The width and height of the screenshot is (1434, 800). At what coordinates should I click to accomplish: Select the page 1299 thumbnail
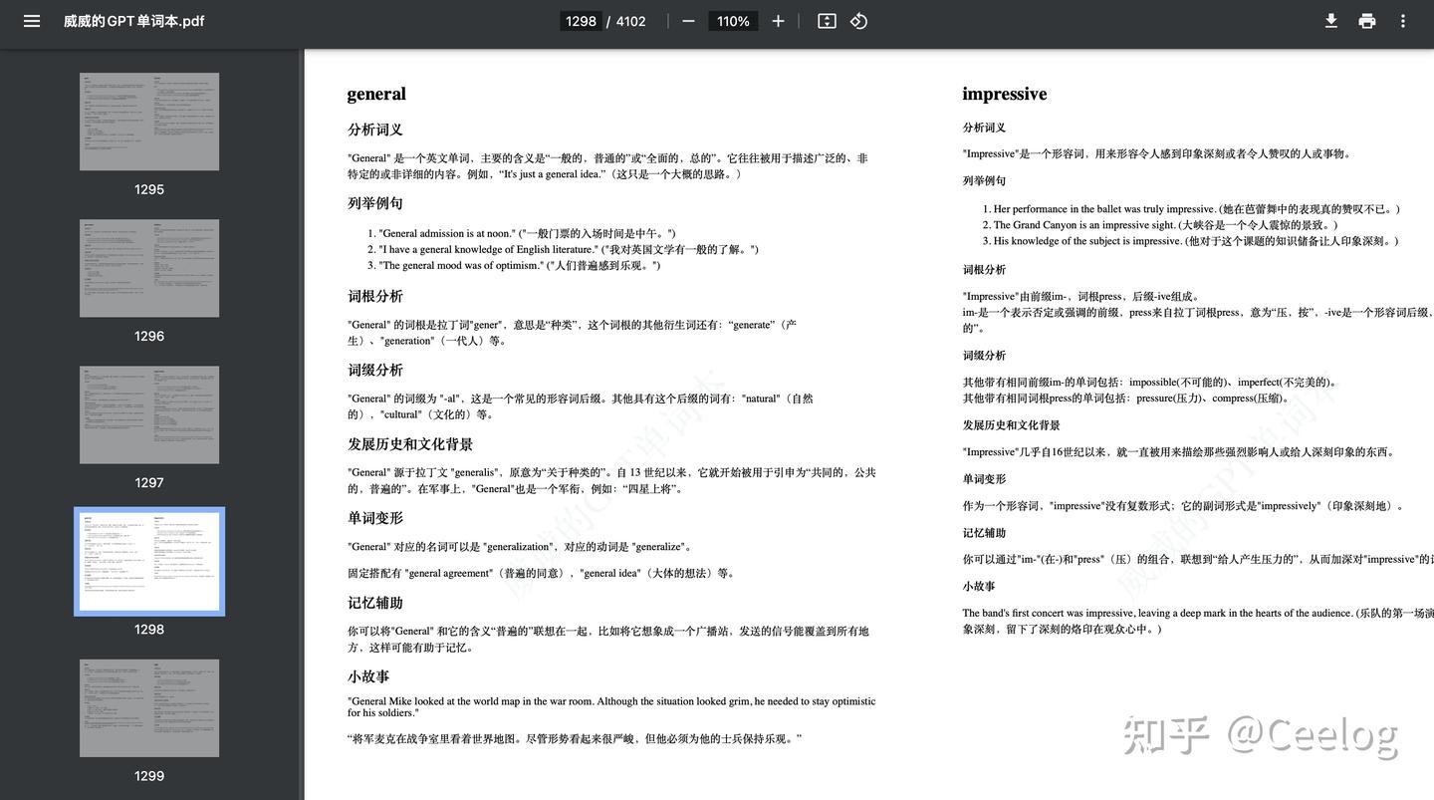[148, 707]
